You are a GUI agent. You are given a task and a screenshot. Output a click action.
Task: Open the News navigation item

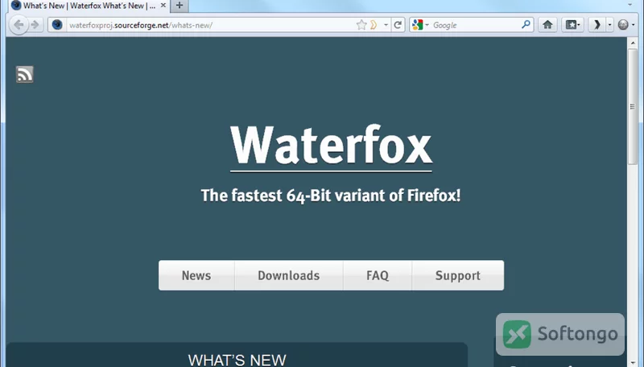[x=196, y=275]
